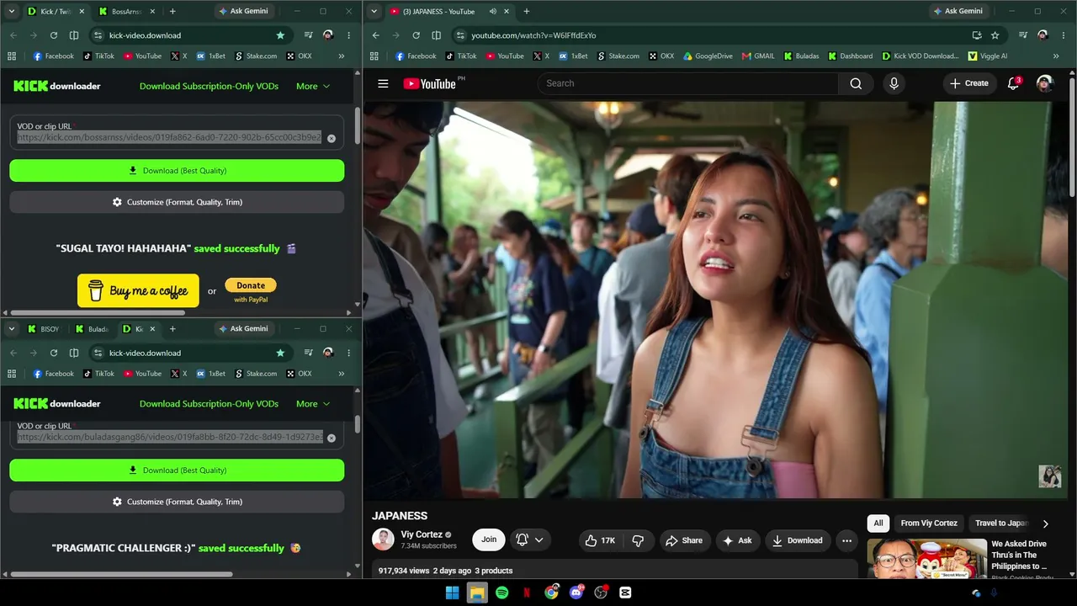Select the From Viy Cortez filter chip
This screenshot has width=1077, height=606.
(x=929, y=524)
